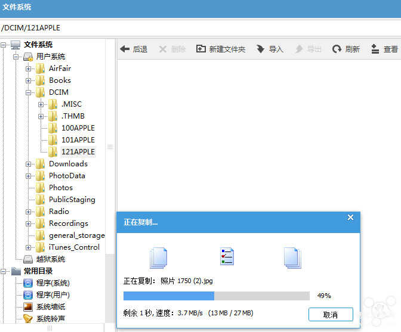Click the sidebar splitter handle
The height and width of the screenshot is (332, 401).
tap(110, 147)
